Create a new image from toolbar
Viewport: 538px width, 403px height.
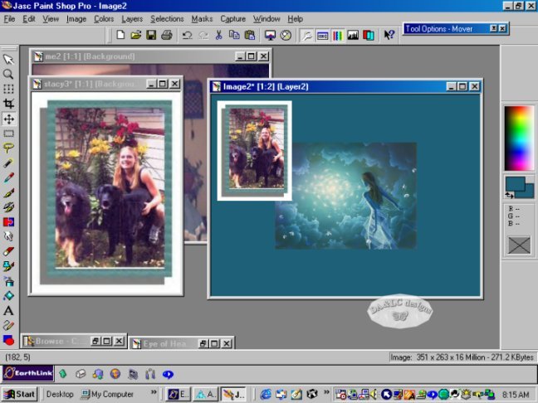coord(120,35)
